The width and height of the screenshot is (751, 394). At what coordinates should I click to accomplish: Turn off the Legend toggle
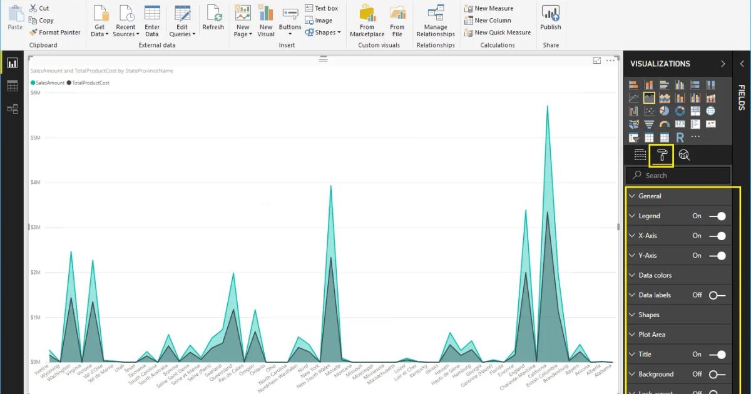[x=718, y=216]
